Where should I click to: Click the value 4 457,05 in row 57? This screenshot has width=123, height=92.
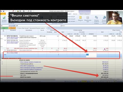[x=105, y=36]
